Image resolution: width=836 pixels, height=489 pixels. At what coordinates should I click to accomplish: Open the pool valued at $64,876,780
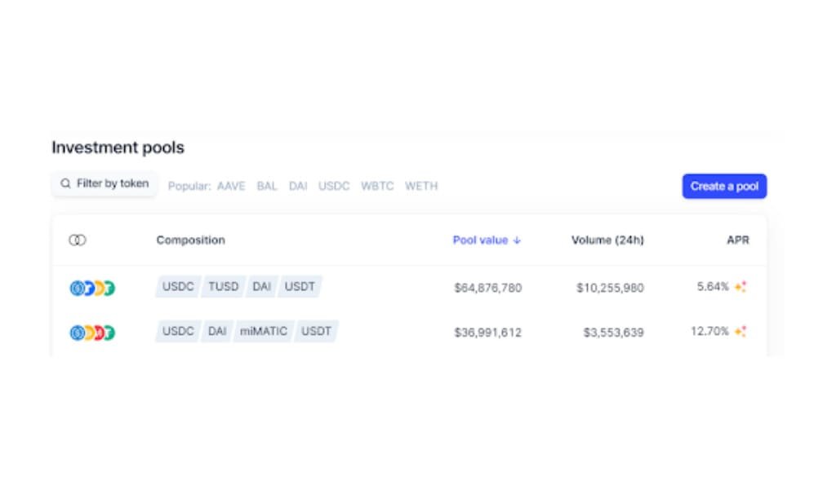tap(487, 288)
